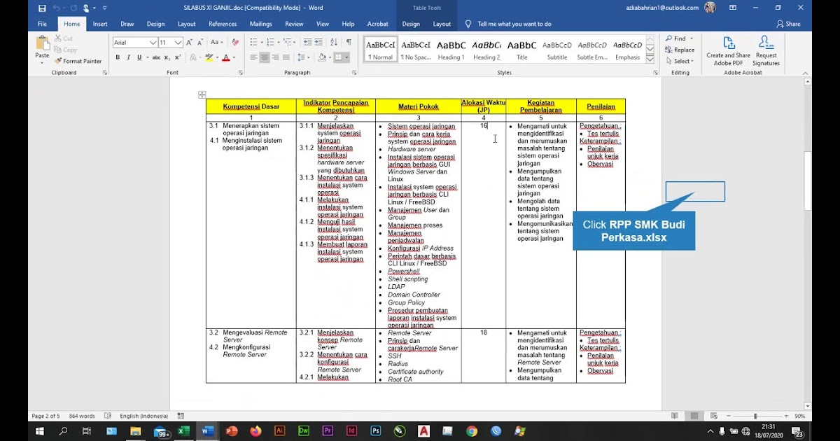Open the File tab
This screenshot has height=441, width=840.
point(42,24)
